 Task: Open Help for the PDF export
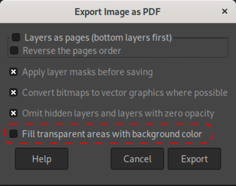[x=42, y=159]
